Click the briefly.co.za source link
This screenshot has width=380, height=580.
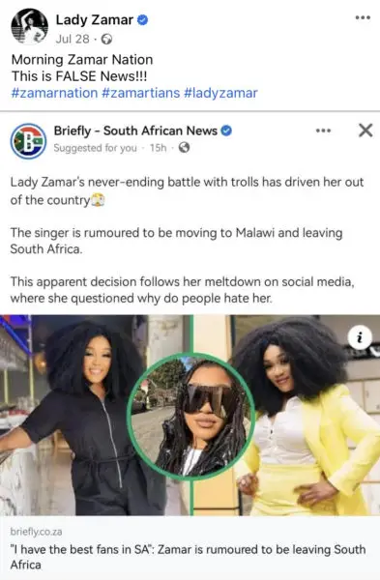pyautogui.click(x=37, y=532)
